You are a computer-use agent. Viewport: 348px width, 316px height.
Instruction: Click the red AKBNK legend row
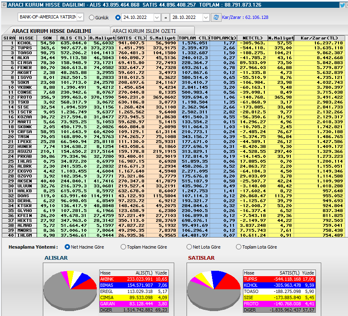coord(134,279)
